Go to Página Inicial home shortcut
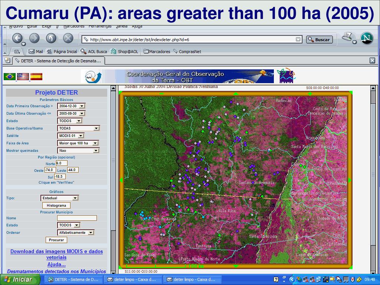This screenshot has height=285, width=380. pyautogui.click(x=62, y=51)
